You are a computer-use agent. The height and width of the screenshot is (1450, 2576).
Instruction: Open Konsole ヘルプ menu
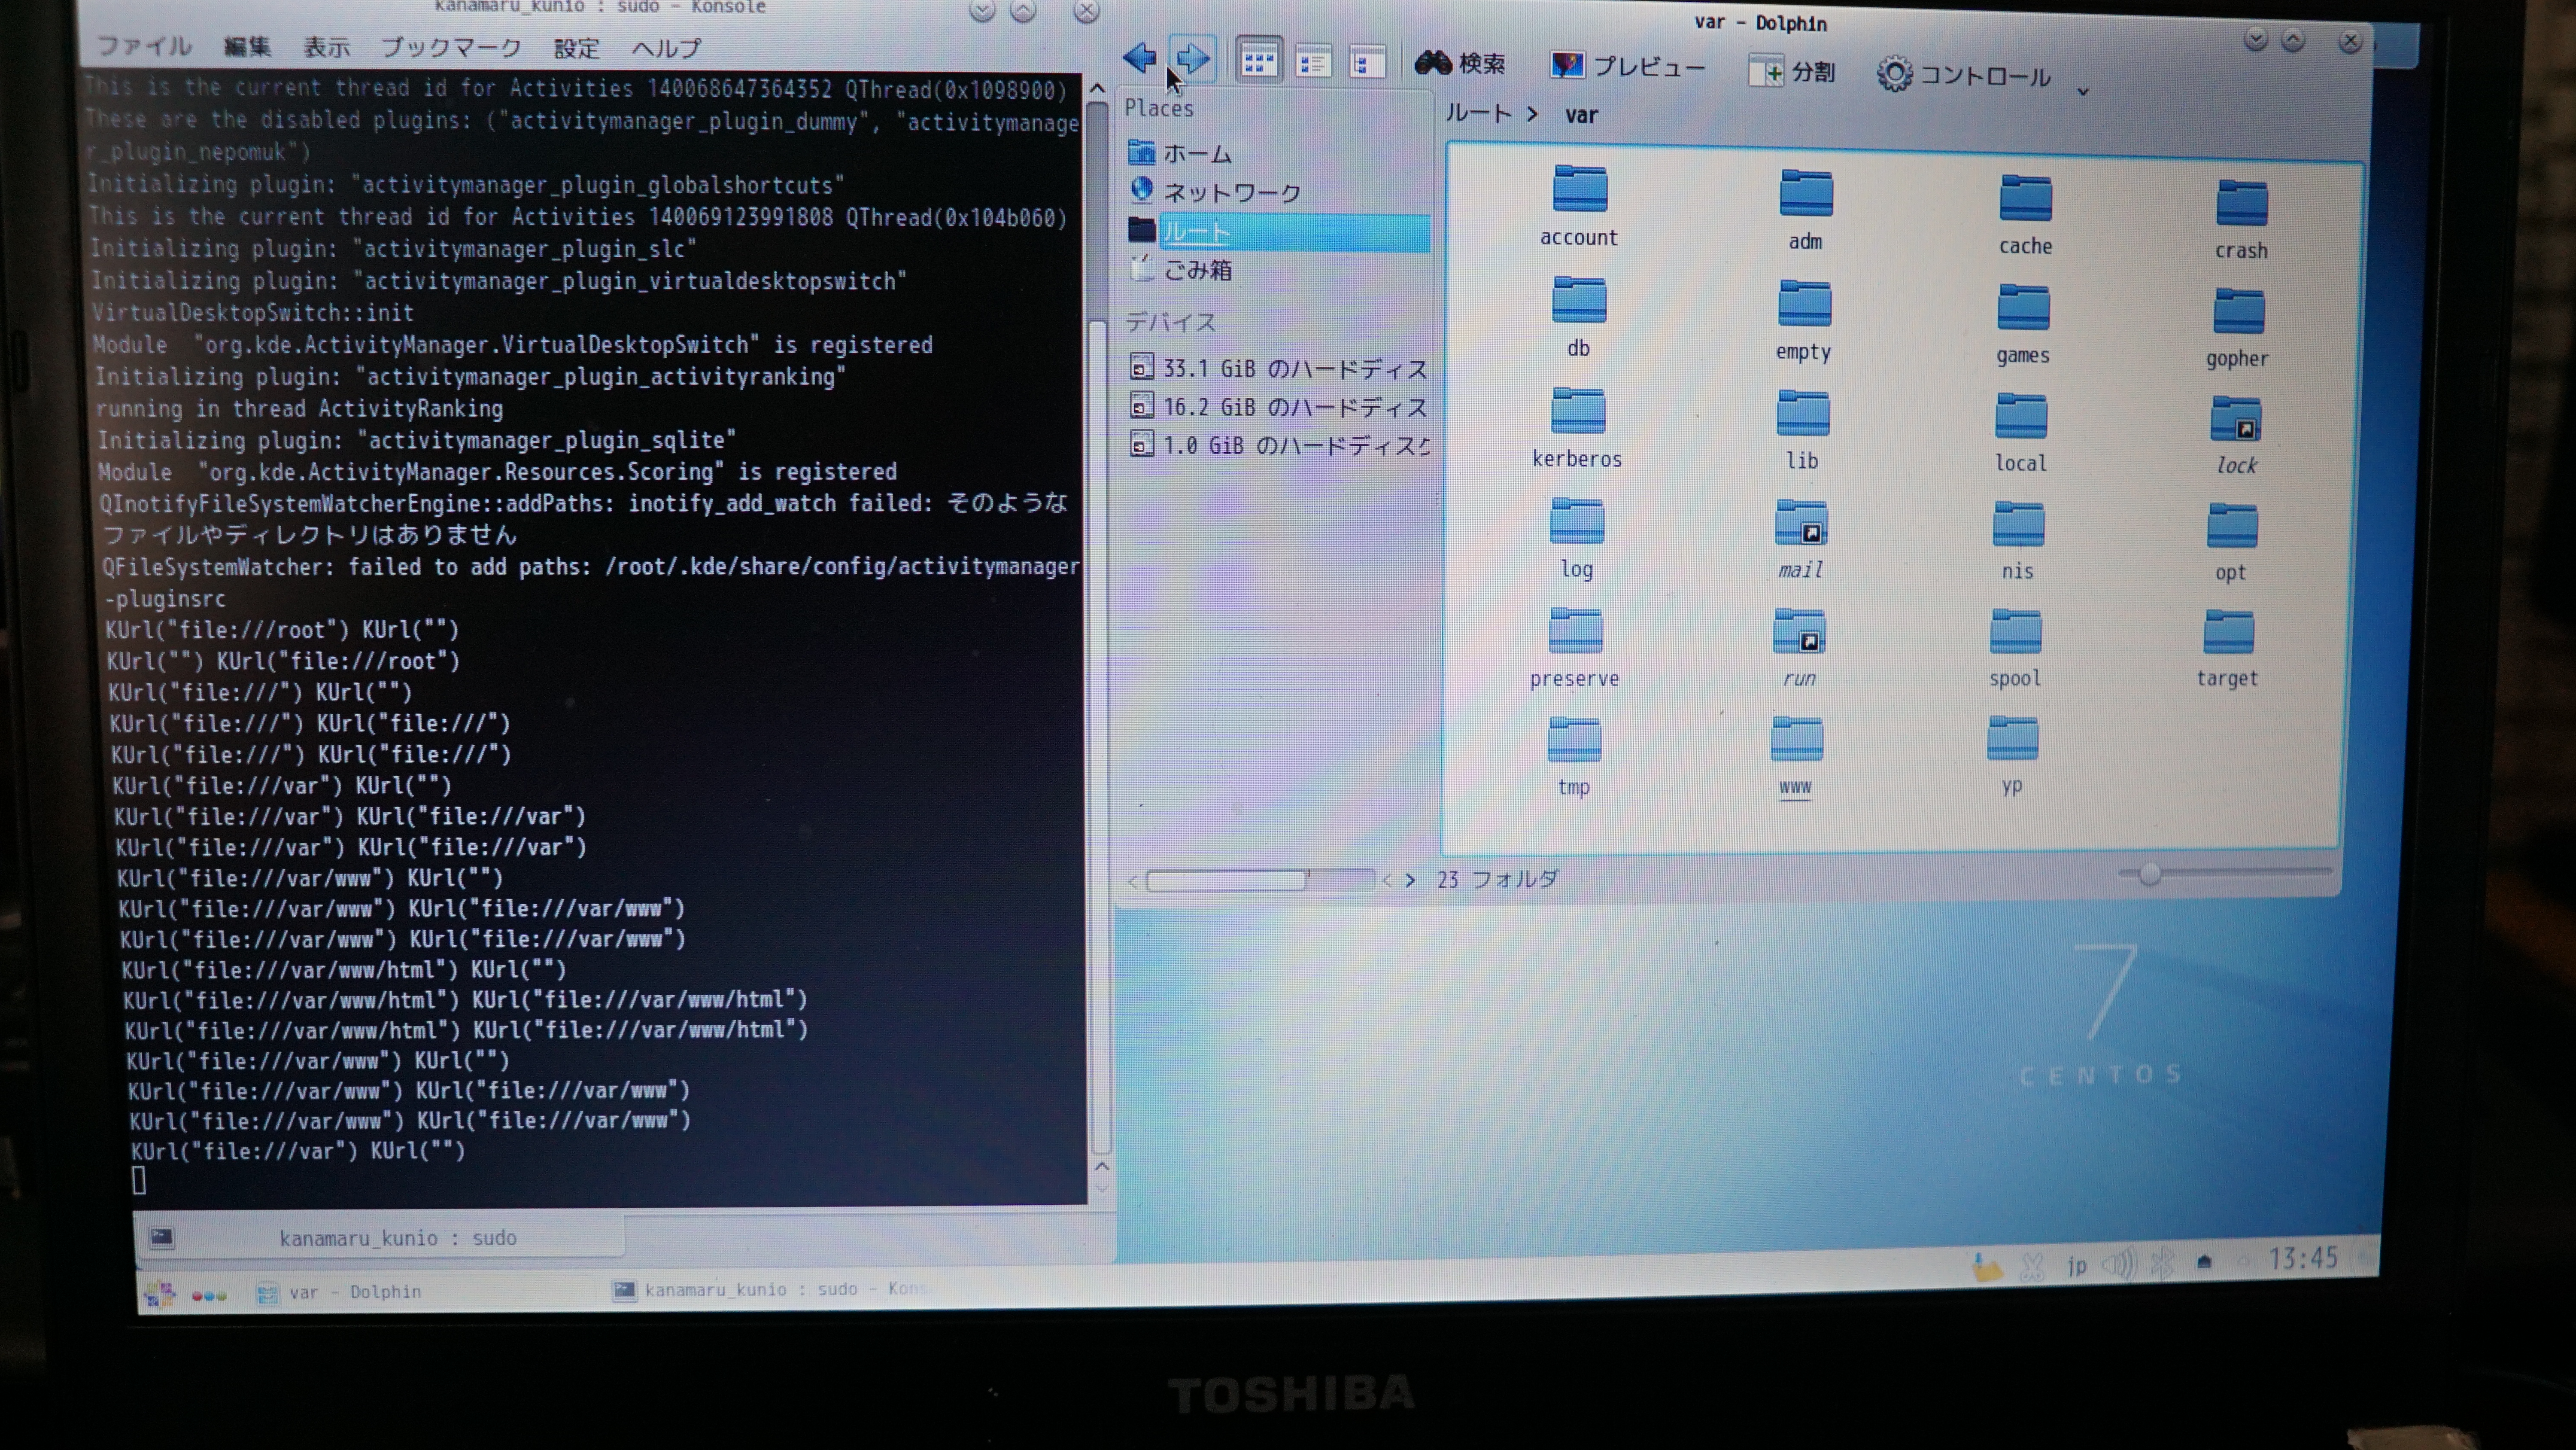tap(667, 48)
